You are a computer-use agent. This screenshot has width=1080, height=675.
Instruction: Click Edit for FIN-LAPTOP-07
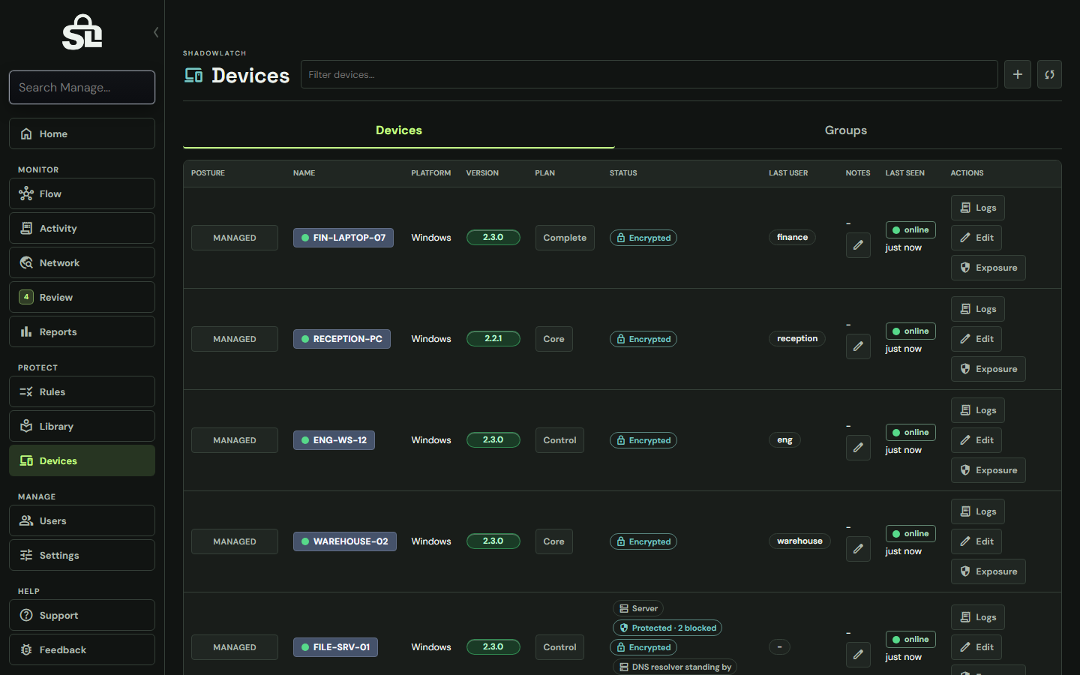[x=976, y=238]
